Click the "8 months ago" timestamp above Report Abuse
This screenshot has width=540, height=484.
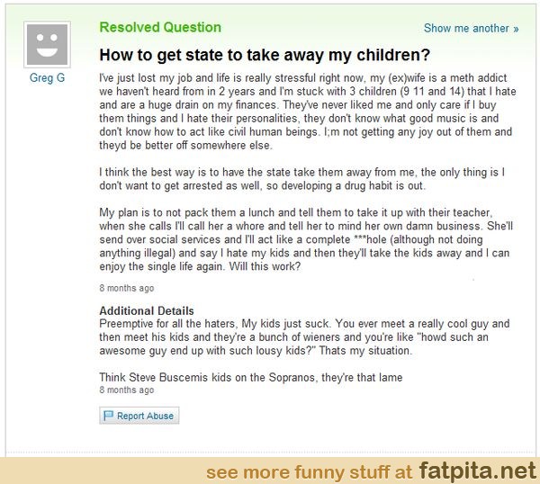click(126, 390)
